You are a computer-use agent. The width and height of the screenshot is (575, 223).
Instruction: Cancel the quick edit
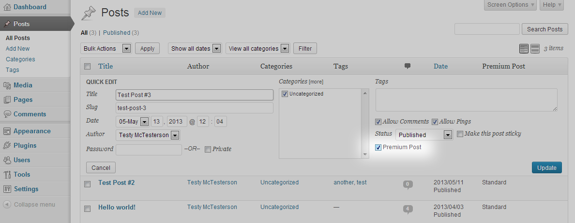(101, 167)
